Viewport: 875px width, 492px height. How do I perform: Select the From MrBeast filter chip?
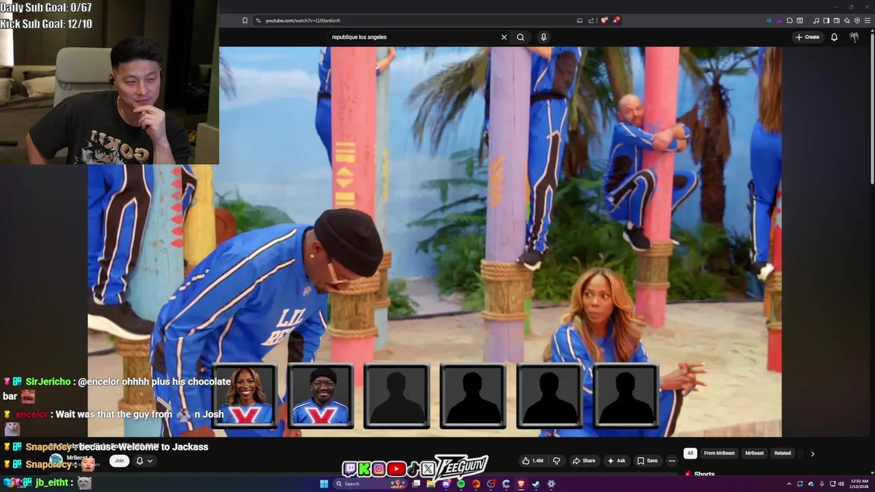[719, 453]
